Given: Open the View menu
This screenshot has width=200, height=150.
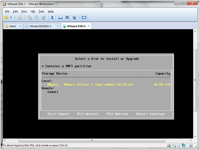Looking at the screenshot, I should click(24, 12).
